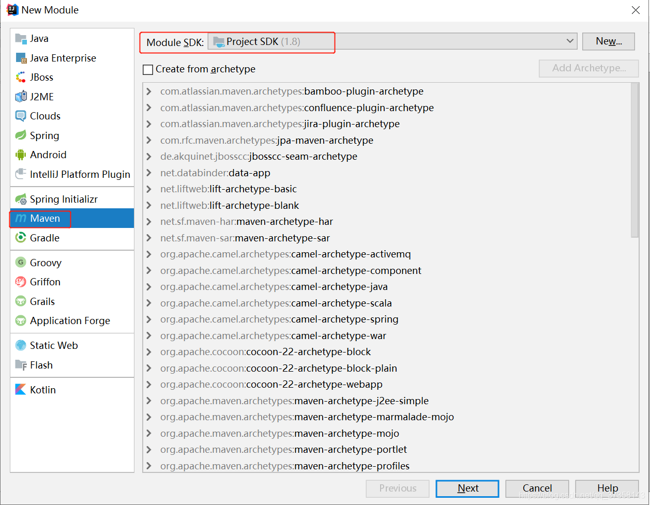Screen dimensions: 650x505
Task: Click the Static Web globe icon
Action: pos(21,345)
